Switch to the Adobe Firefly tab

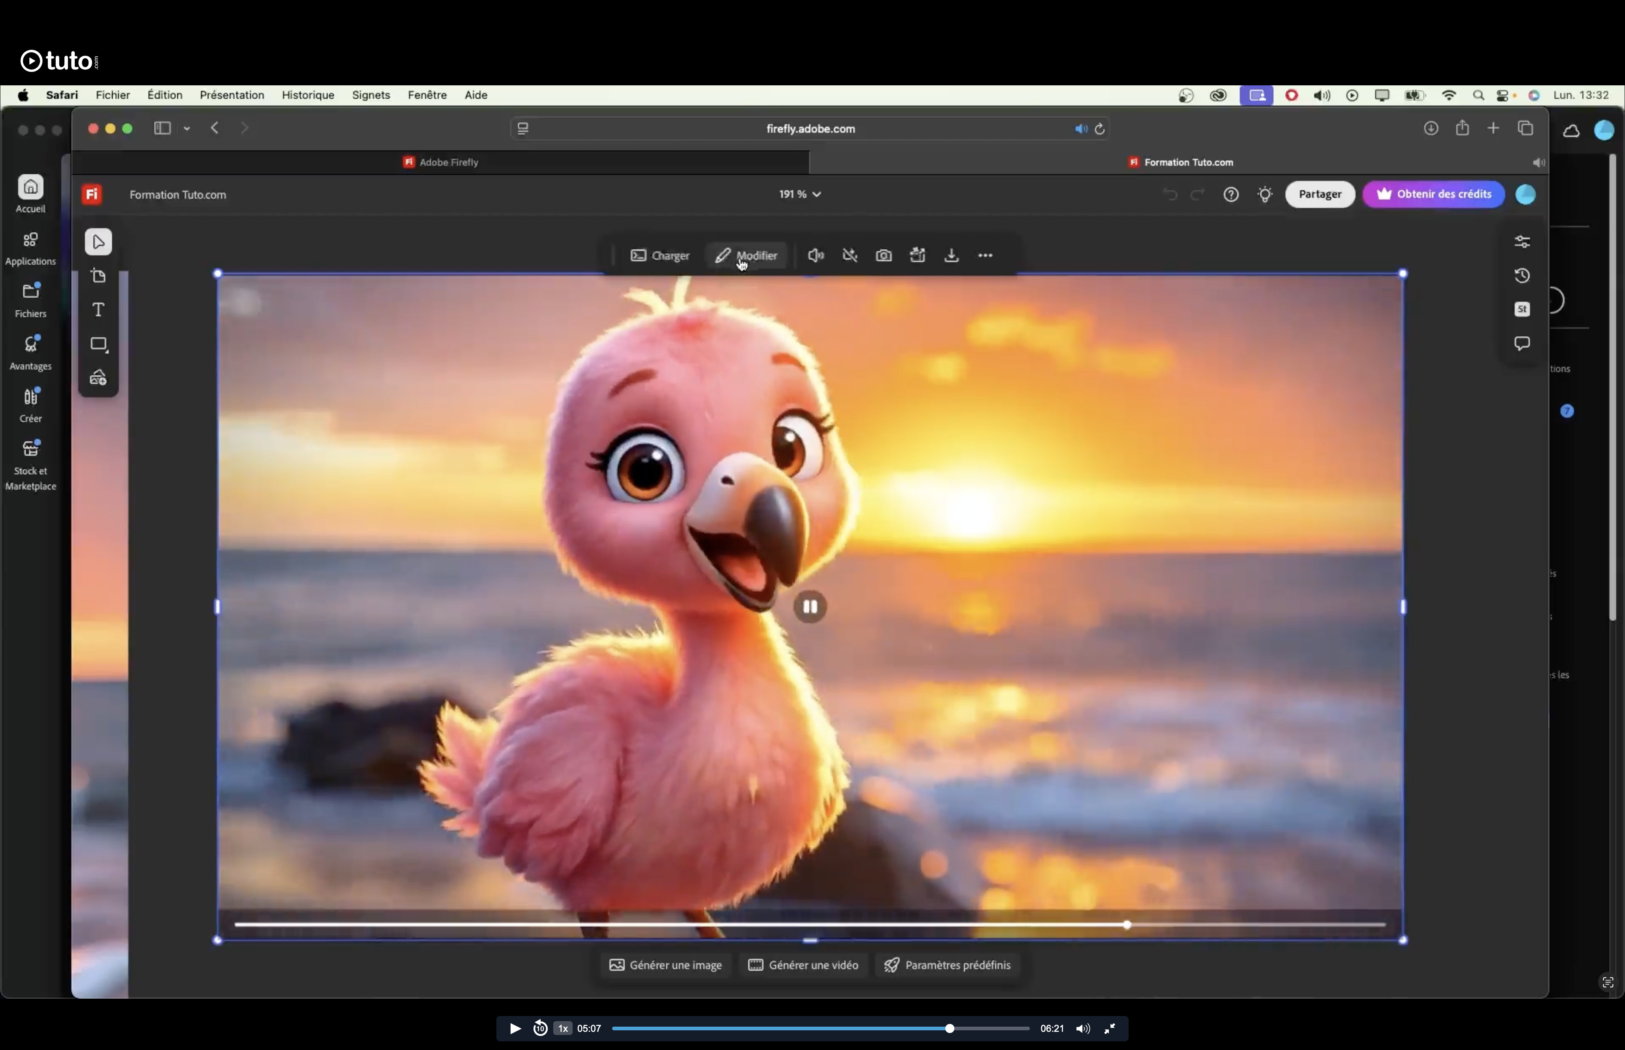(x=441, y=162)
